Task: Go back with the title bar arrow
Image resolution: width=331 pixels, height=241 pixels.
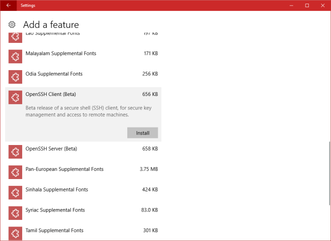Action: pos(8,6)
